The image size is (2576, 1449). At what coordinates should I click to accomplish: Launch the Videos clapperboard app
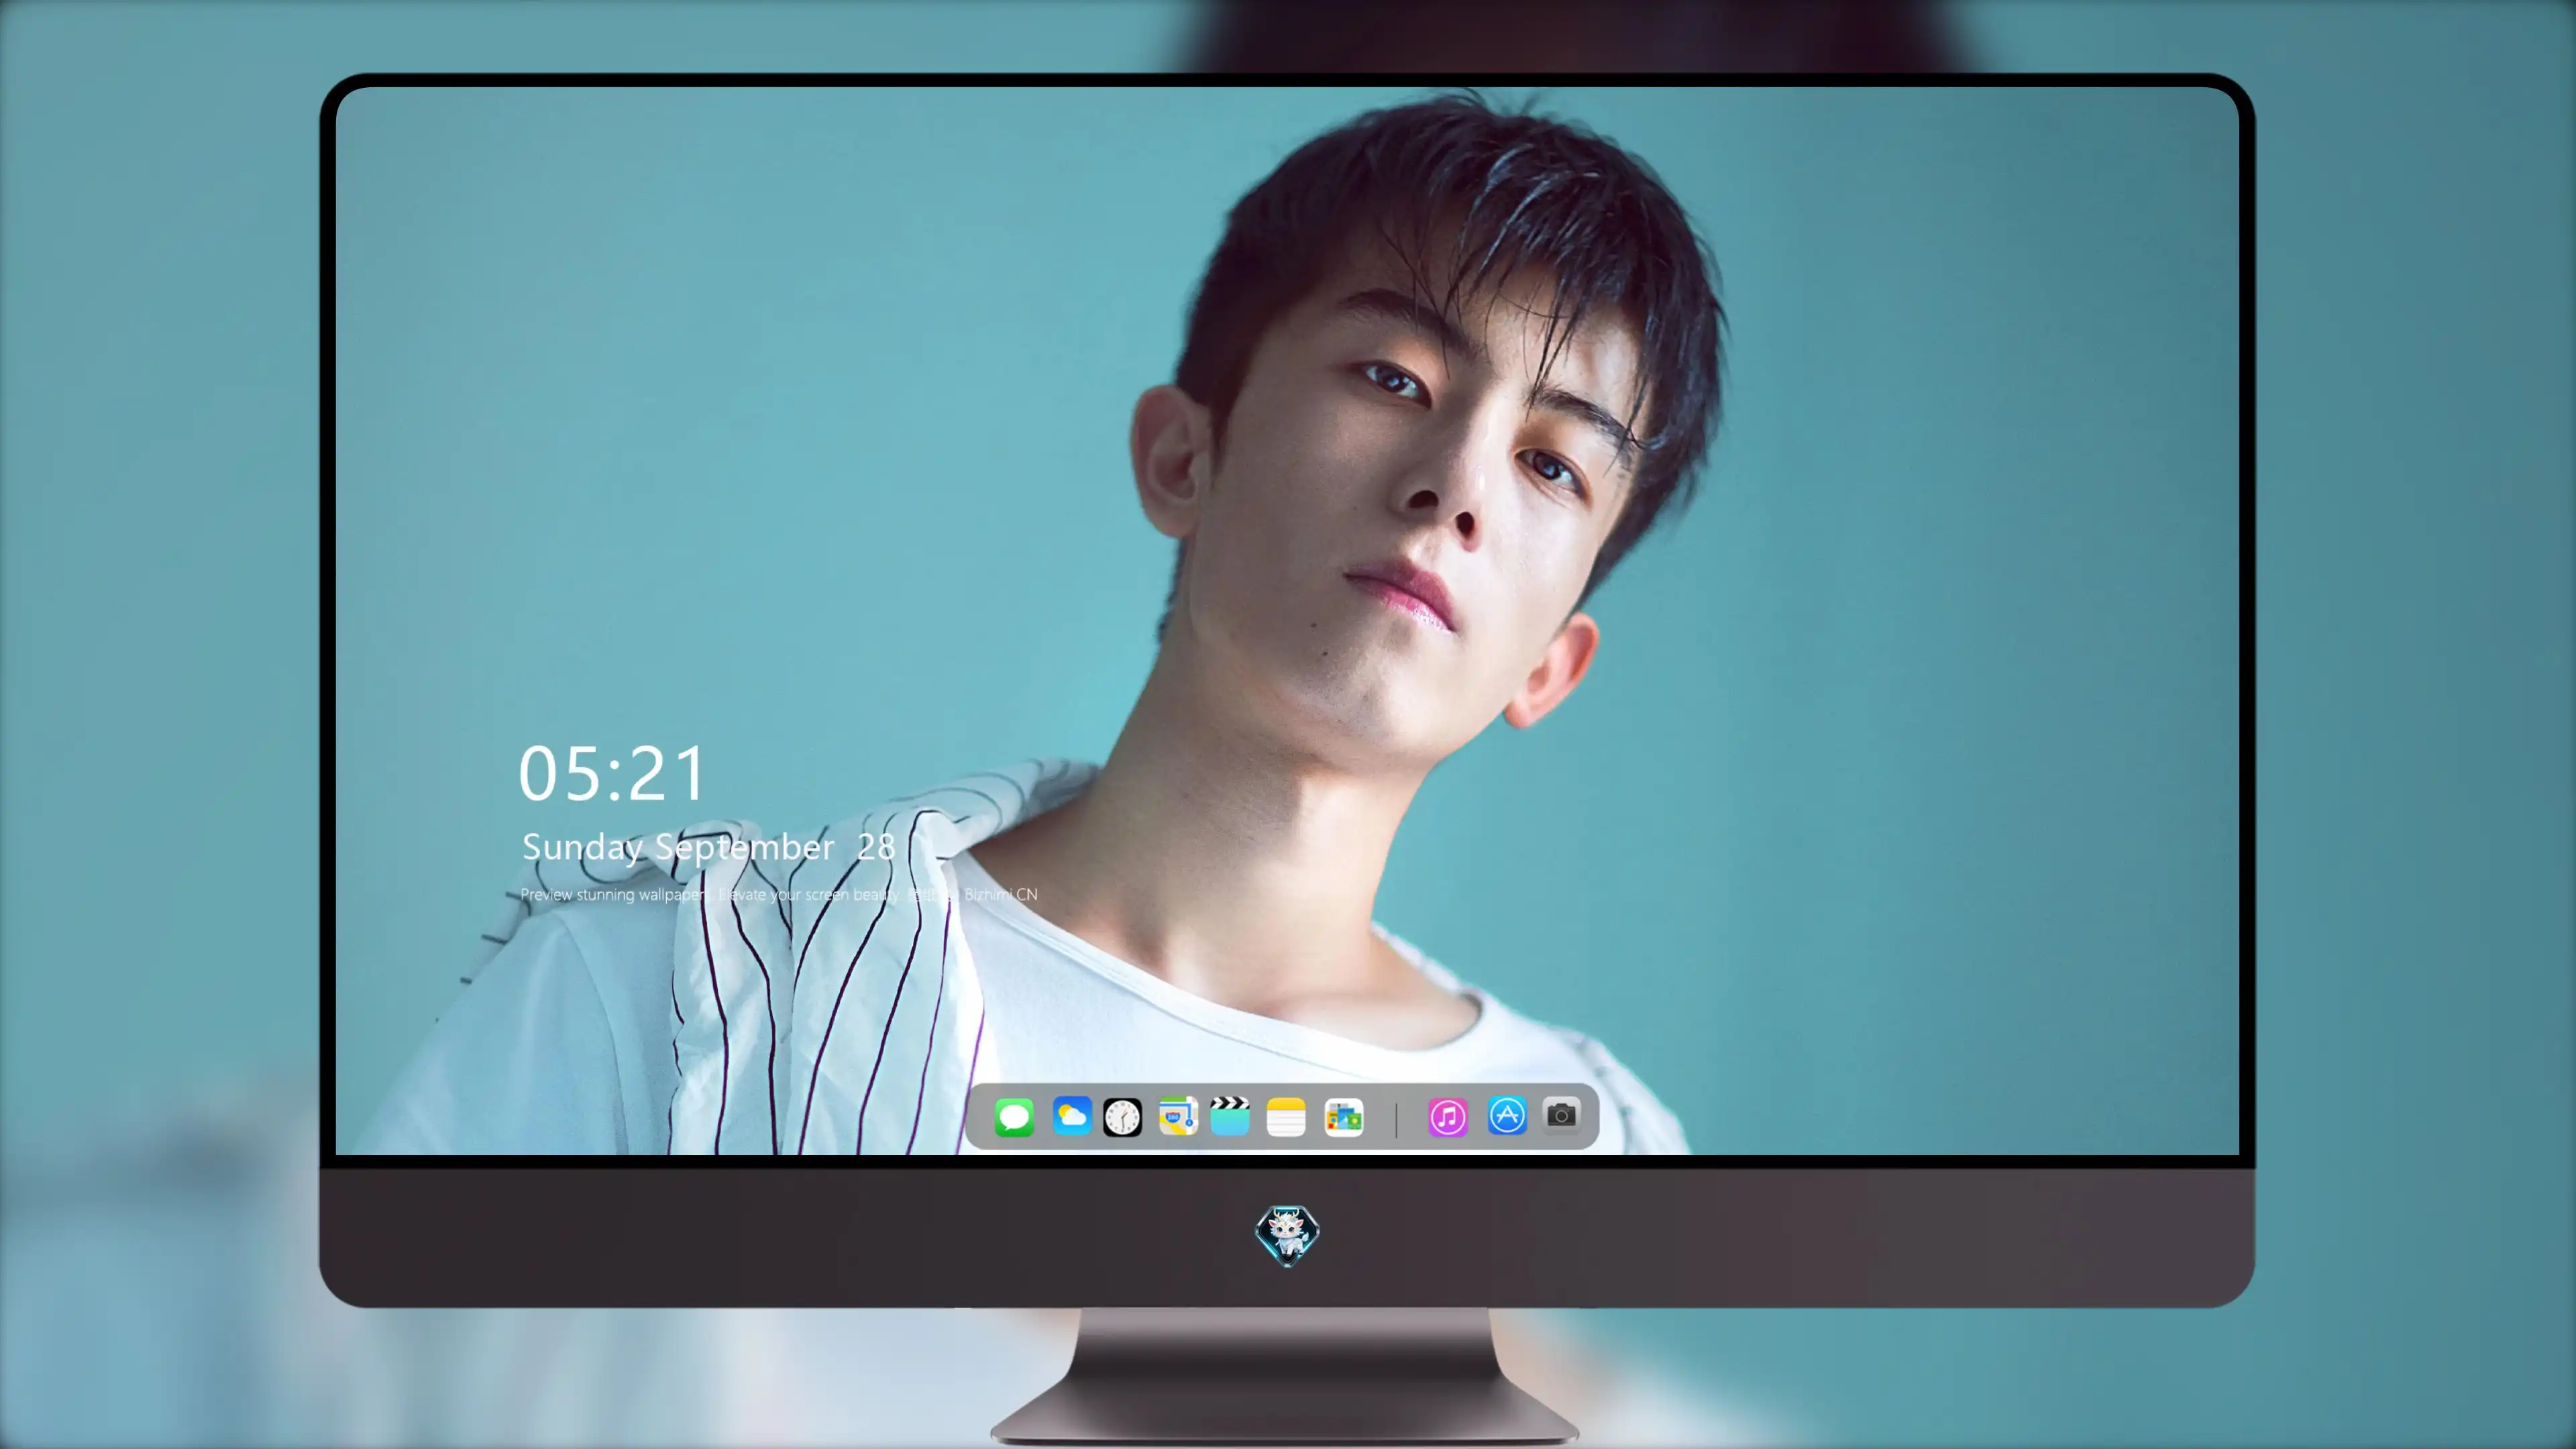coord(1230,1116)
